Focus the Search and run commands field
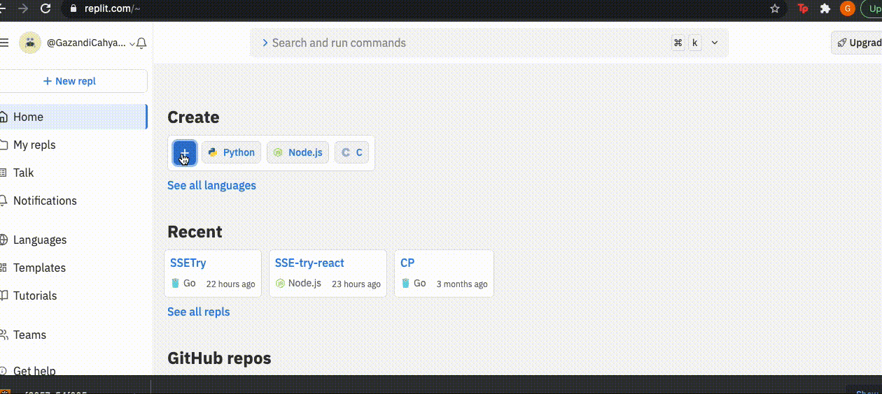 [489, 43]
